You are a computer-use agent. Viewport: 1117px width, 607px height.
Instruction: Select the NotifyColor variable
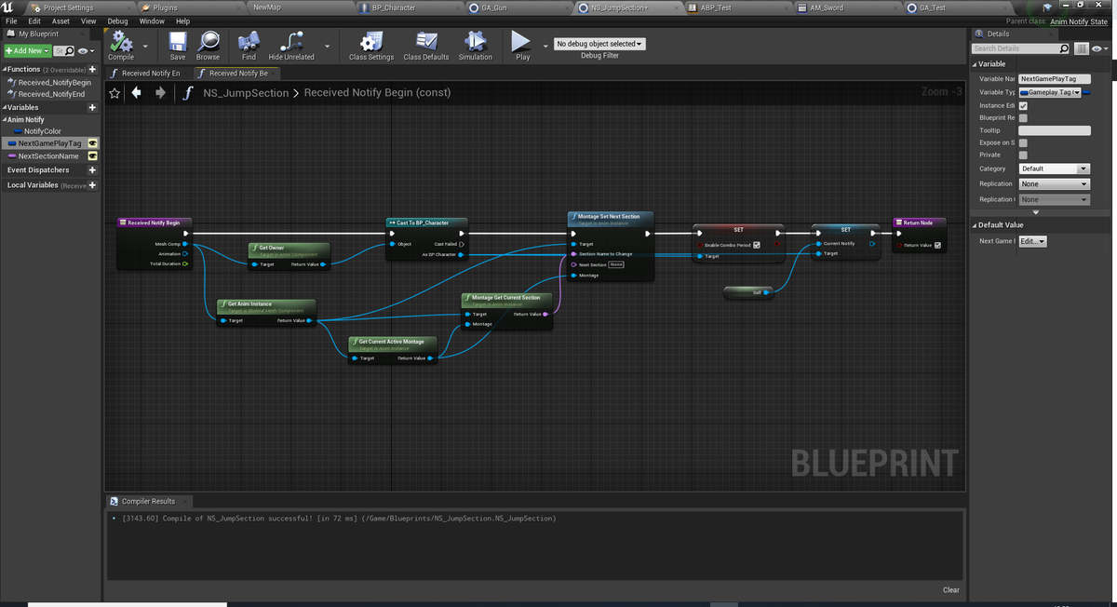(42, 131)
